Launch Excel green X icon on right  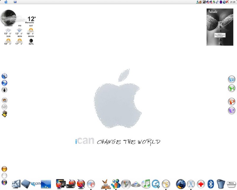[x=232, y=88]
